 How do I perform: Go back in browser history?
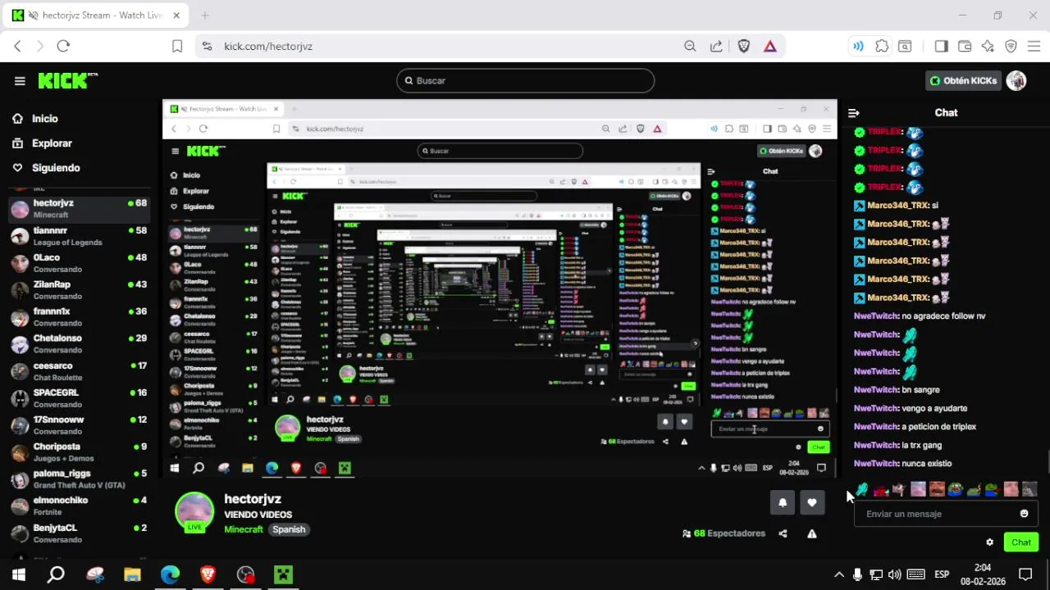tap(17, 47)
